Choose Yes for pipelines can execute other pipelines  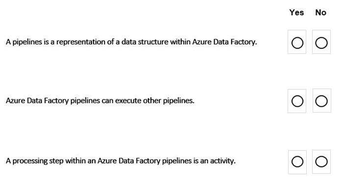(x=297, y=101)
